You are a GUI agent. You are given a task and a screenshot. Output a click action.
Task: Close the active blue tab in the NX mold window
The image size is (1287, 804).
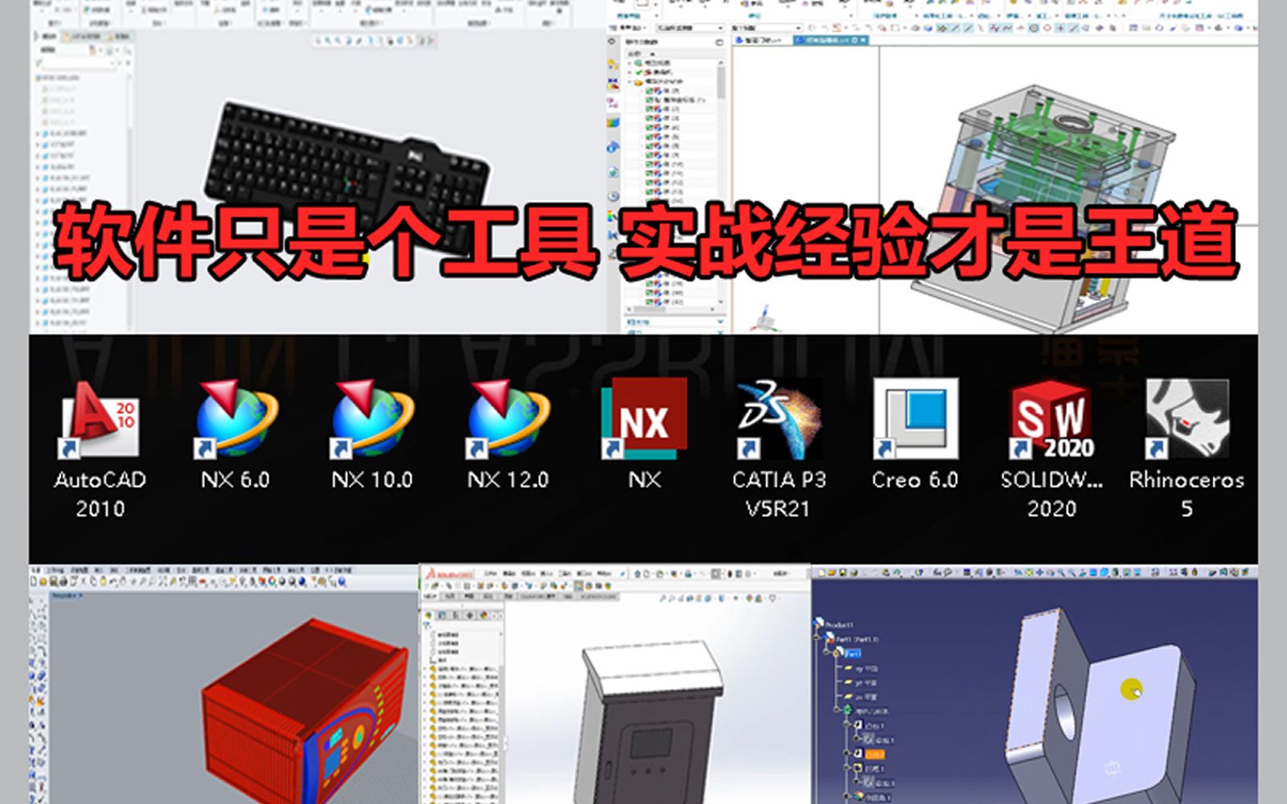point(863,40)
